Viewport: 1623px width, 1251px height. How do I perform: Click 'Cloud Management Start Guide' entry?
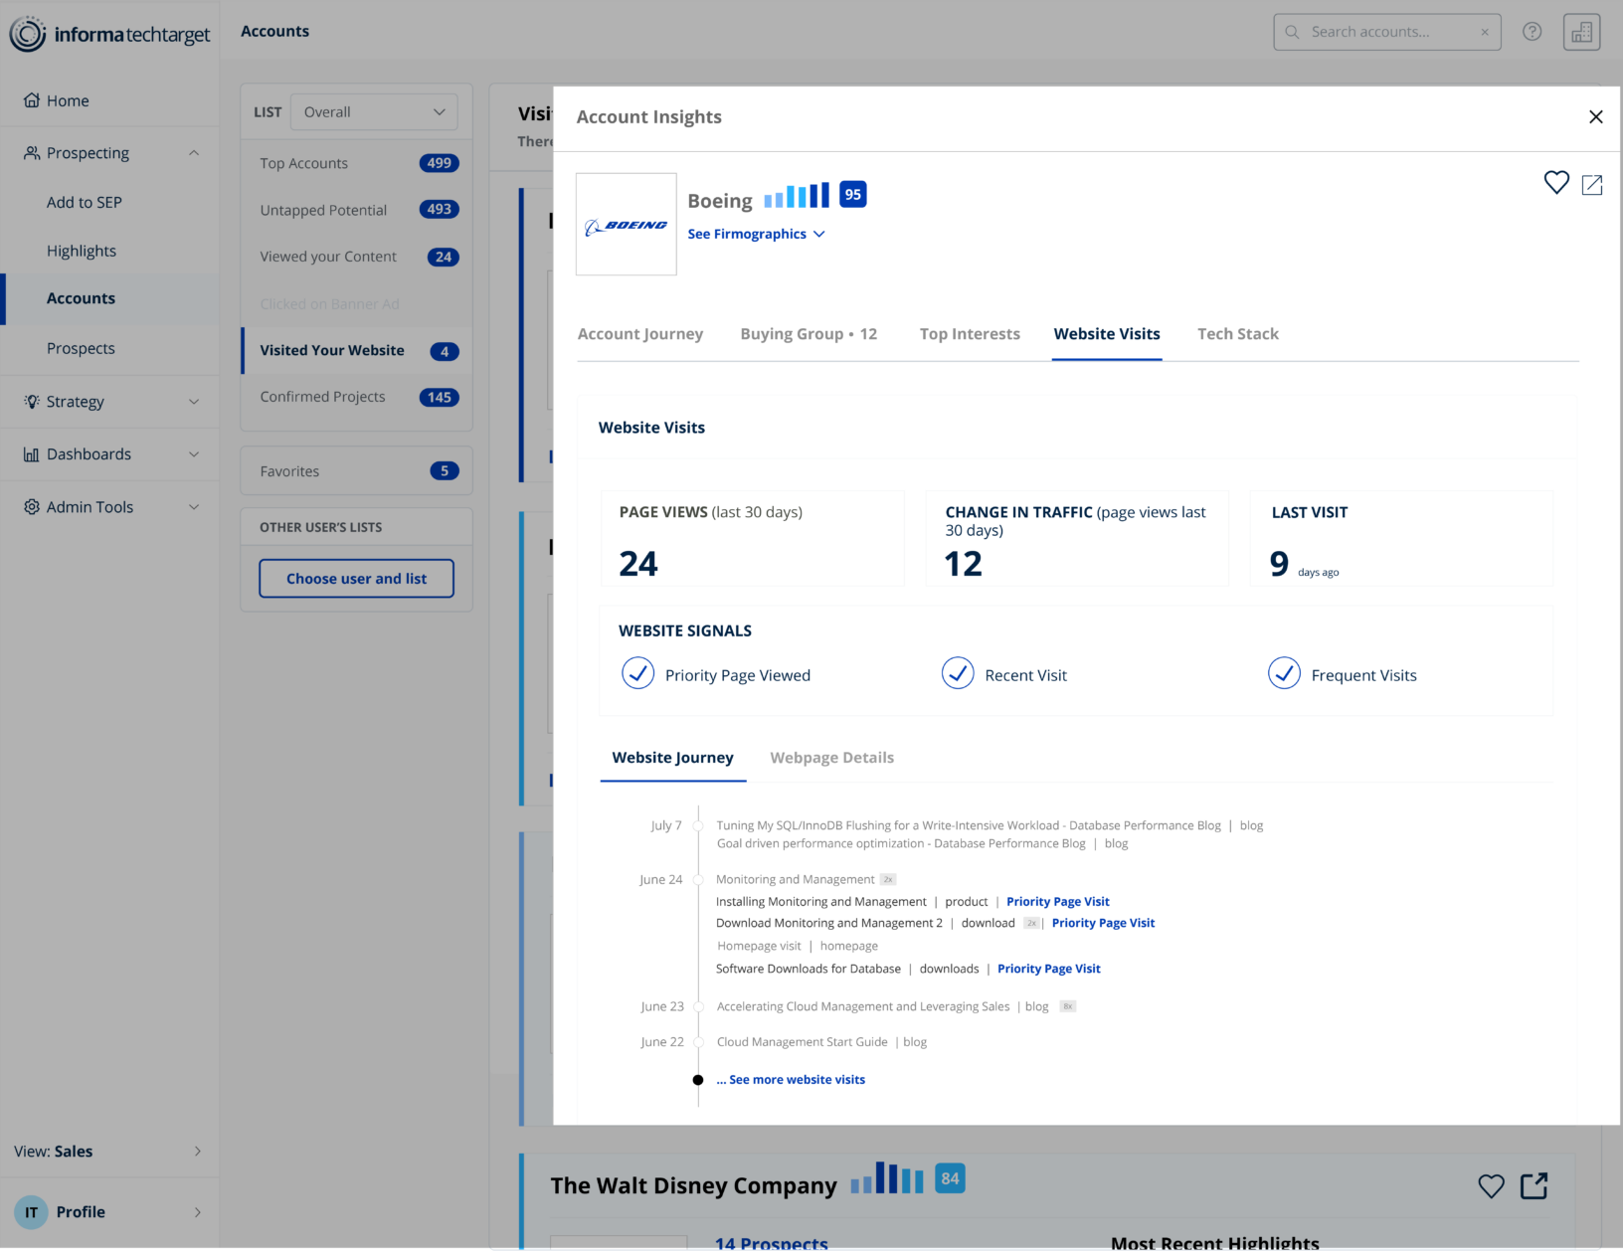[803, 1043]
